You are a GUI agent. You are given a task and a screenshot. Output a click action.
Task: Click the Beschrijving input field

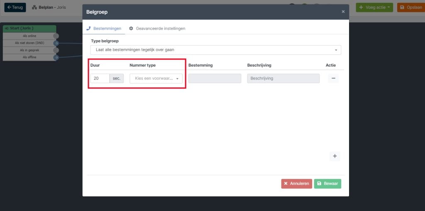[283, 78]
